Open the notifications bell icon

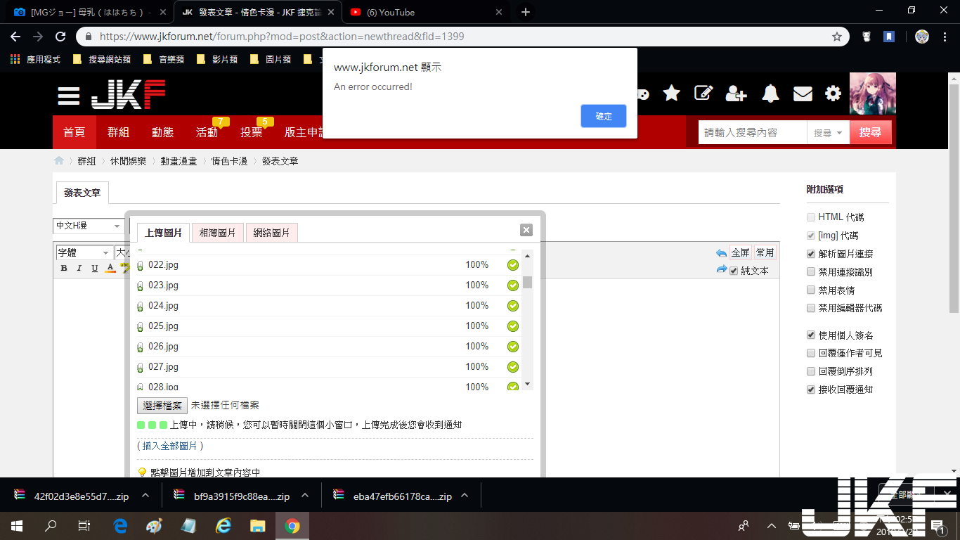771,94
